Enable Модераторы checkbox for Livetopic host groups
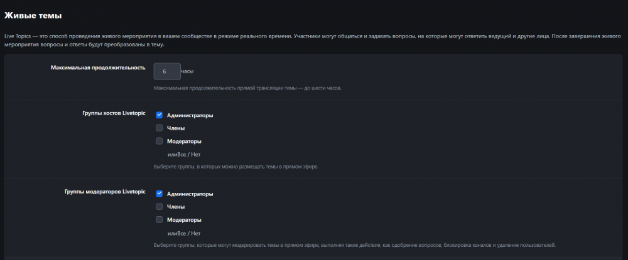The image size is (628, 260). pyautogui.click(x=160, y=141)
